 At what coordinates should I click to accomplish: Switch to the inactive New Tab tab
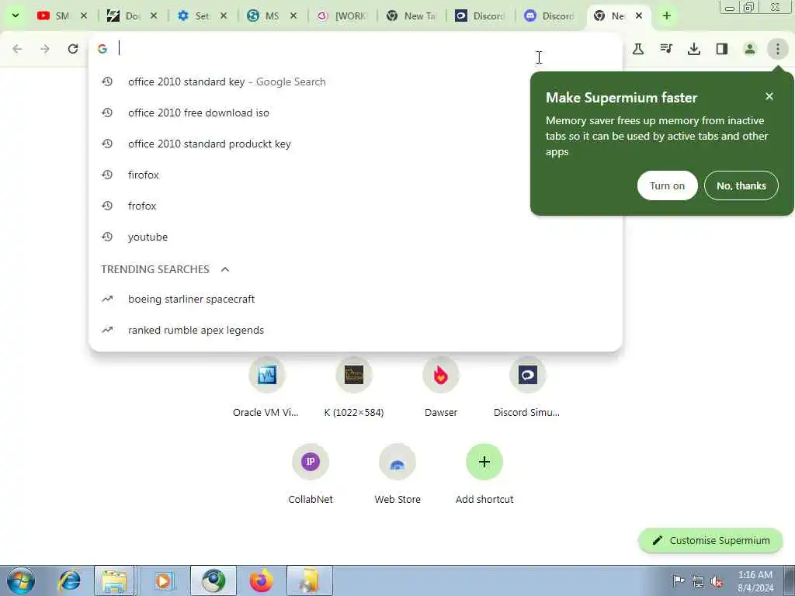tap(412, 16)
